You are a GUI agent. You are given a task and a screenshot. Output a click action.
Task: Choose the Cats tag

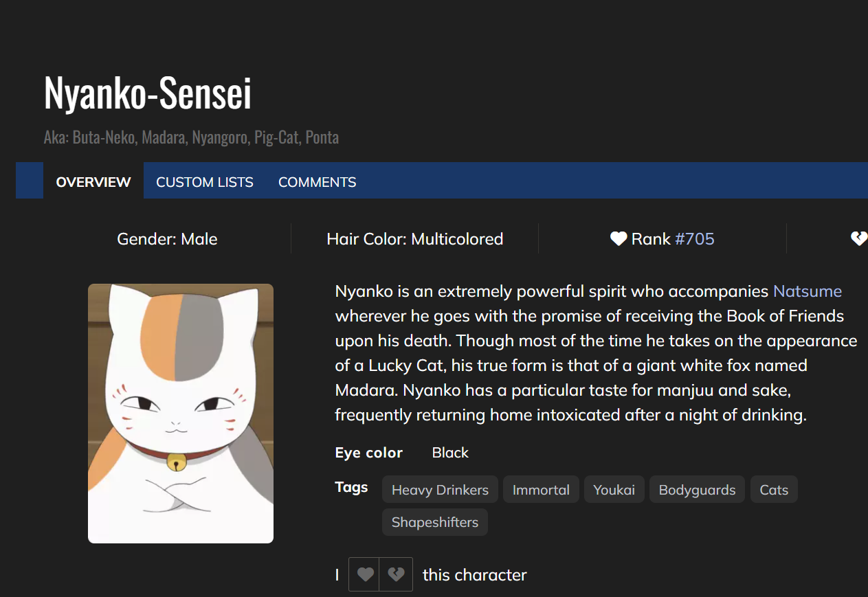(x=774, y=490)
